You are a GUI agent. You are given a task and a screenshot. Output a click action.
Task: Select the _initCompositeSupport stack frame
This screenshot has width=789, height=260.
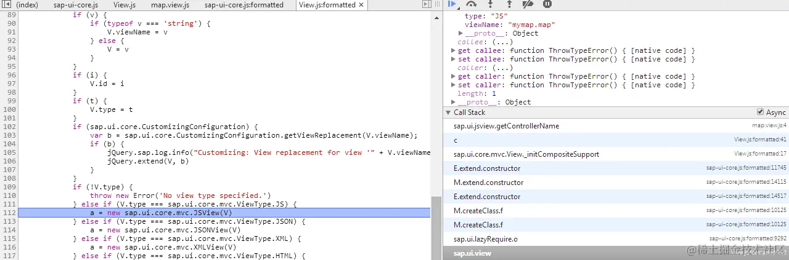click(616, 154)
